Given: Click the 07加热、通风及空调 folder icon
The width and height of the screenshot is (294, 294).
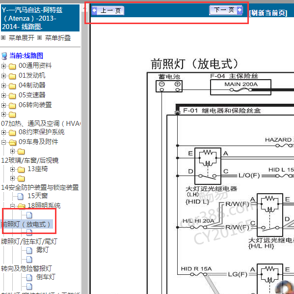Looking at the screenshot, I should pyautogui.click(x=12, y=114).
